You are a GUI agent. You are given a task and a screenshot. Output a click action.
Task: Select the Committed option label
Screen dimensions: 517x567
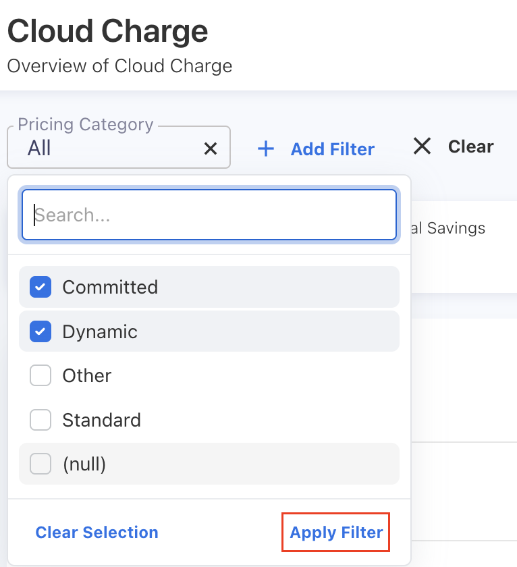click(110, 288)
